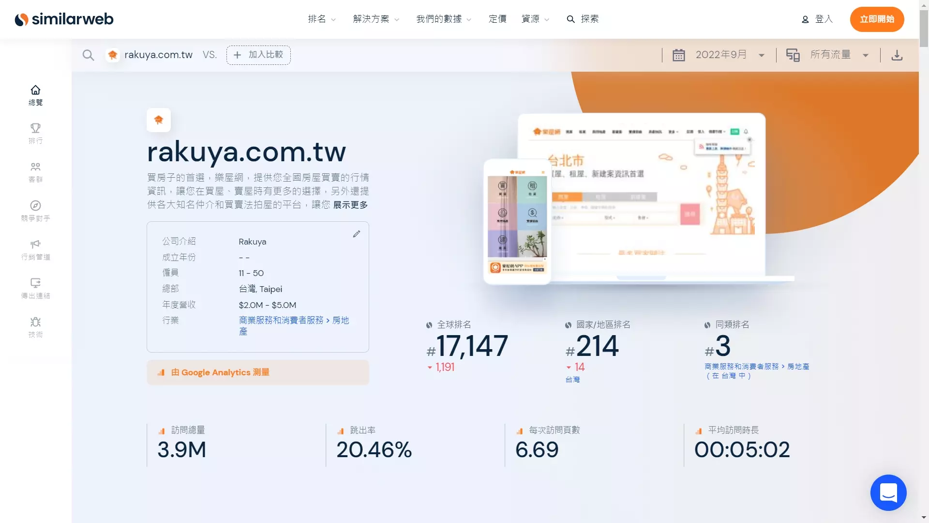Select the 定價 menu item
The width and height of the screenshot is (929, 523).
pyautogui.click(x=496, y=18)
